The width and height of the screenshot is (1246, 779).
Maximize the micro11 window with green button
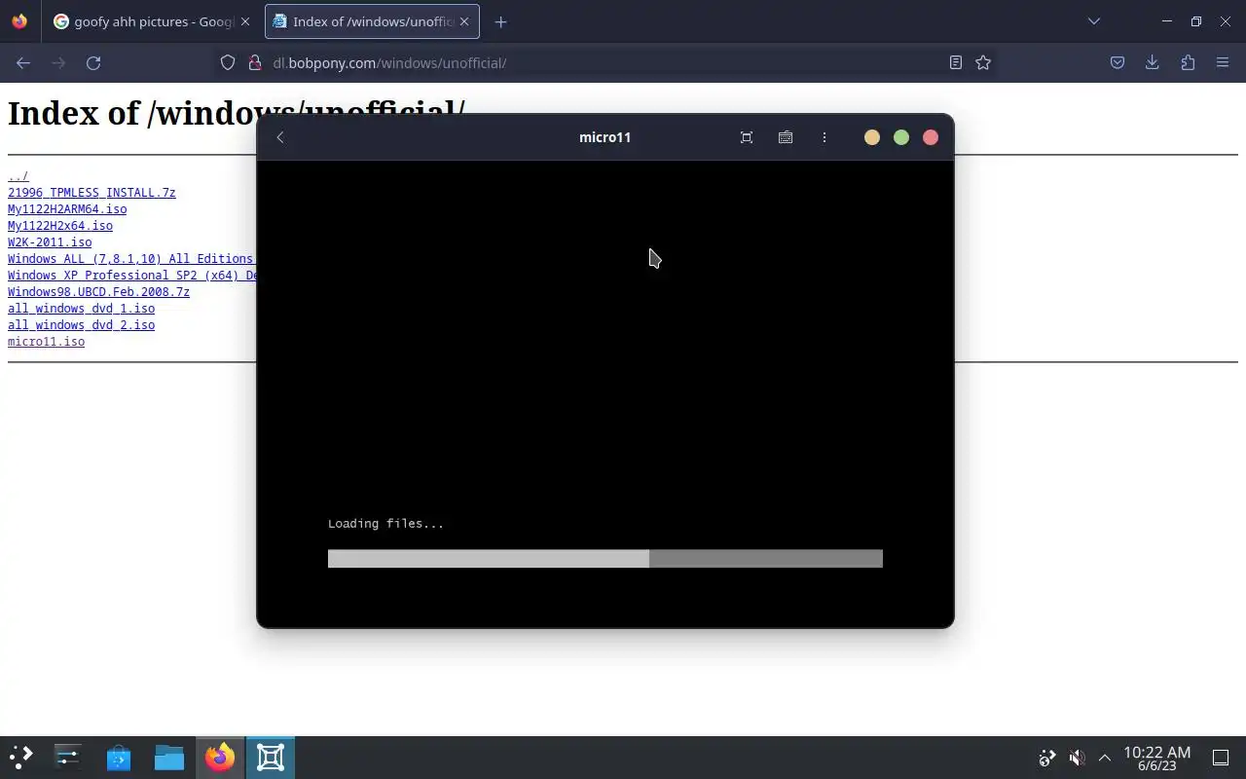tap(901, 137)
